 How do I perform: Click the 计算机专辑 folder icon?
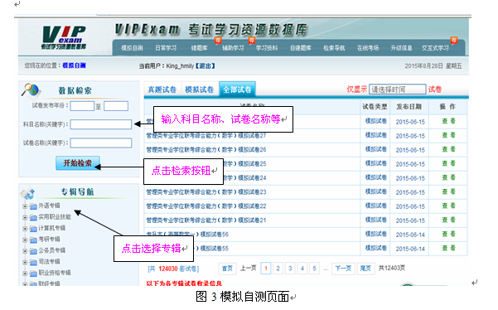point(33,229)
